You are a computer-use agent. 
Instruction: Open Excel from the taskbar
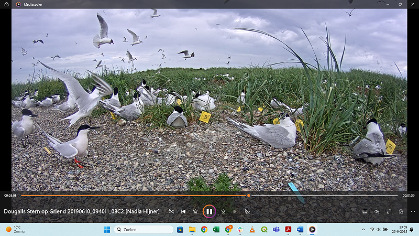216,229
